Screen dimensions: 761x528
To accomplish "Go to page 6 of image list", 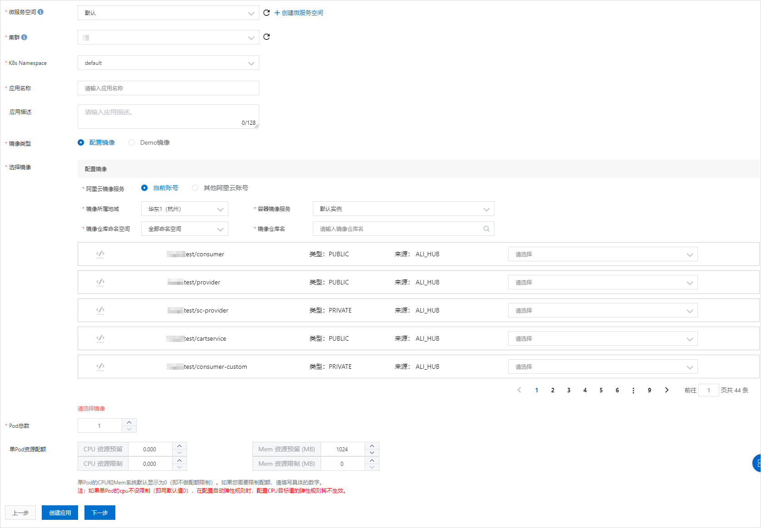I will [x=617, y=390].
